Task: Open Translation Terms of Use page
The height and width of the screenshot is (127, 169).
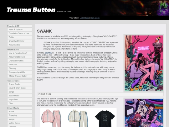Action: click(x=20, y=33)
